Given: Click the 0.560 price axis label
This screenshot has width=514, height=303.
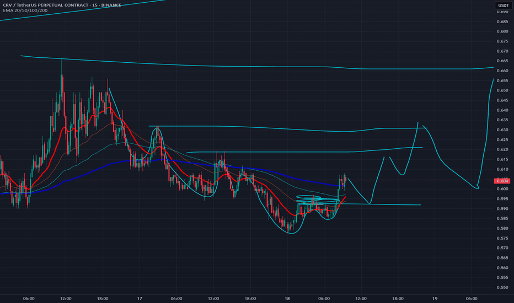Looking at the screenshot, I should click(502, 268).
